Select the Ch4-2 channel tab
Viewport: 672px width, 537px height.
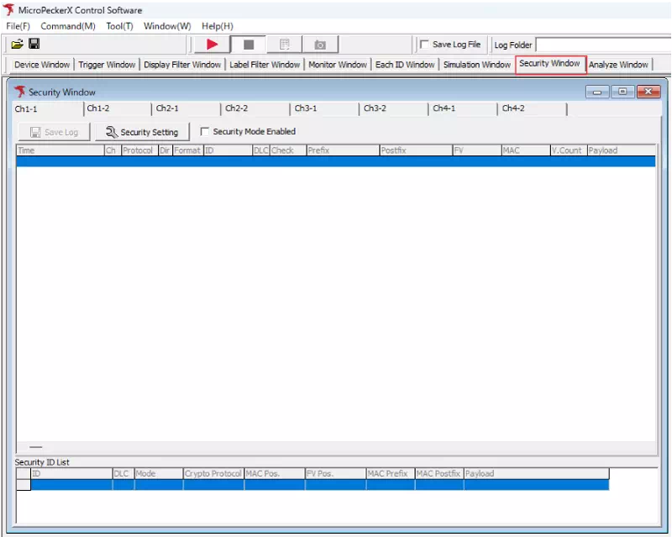515,108
